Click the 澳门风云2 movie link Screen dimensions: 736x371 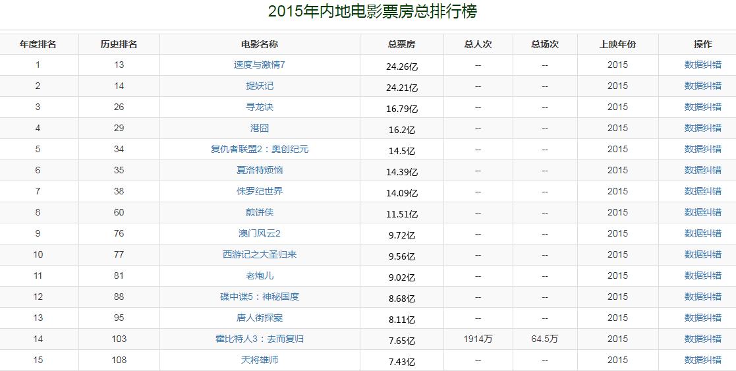coord(260,233)
